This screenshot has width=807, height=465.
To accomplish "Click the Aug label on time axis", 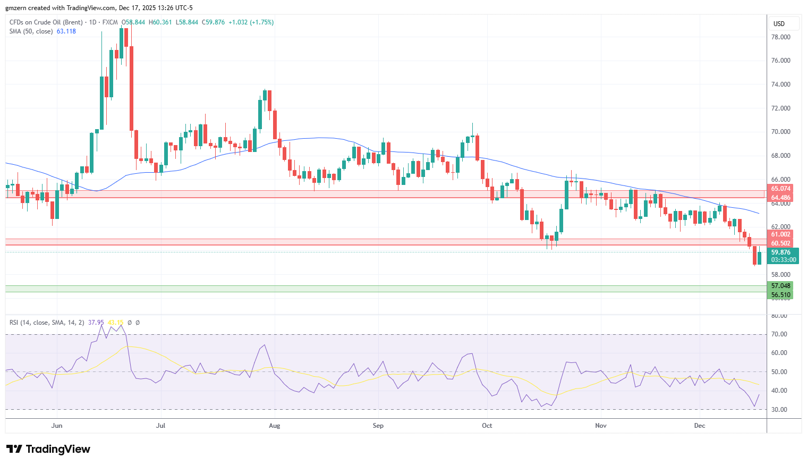I will click(x=274, y=426).
